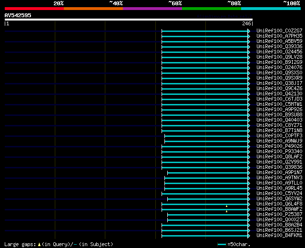
Task: Open the UniRef100_C5MTW1 entry
Action: coord(279,104)
